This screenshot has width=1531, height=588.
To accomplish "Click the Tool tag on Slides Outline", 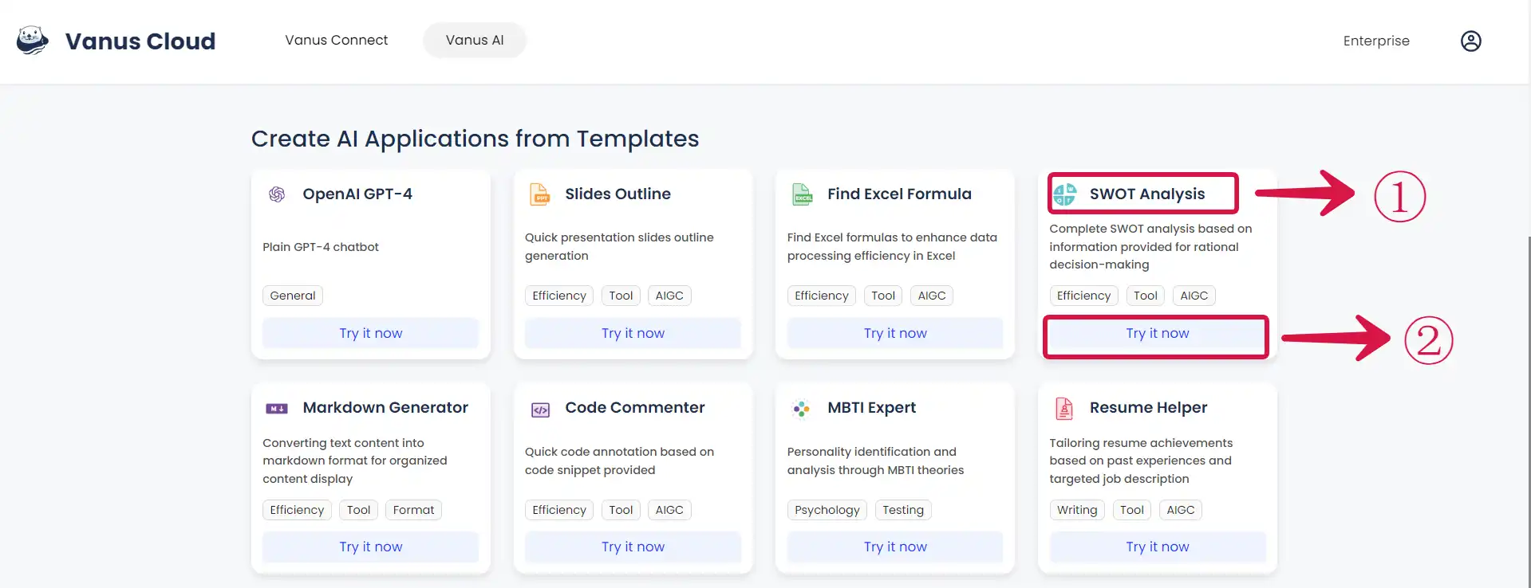I will (621, 296).
